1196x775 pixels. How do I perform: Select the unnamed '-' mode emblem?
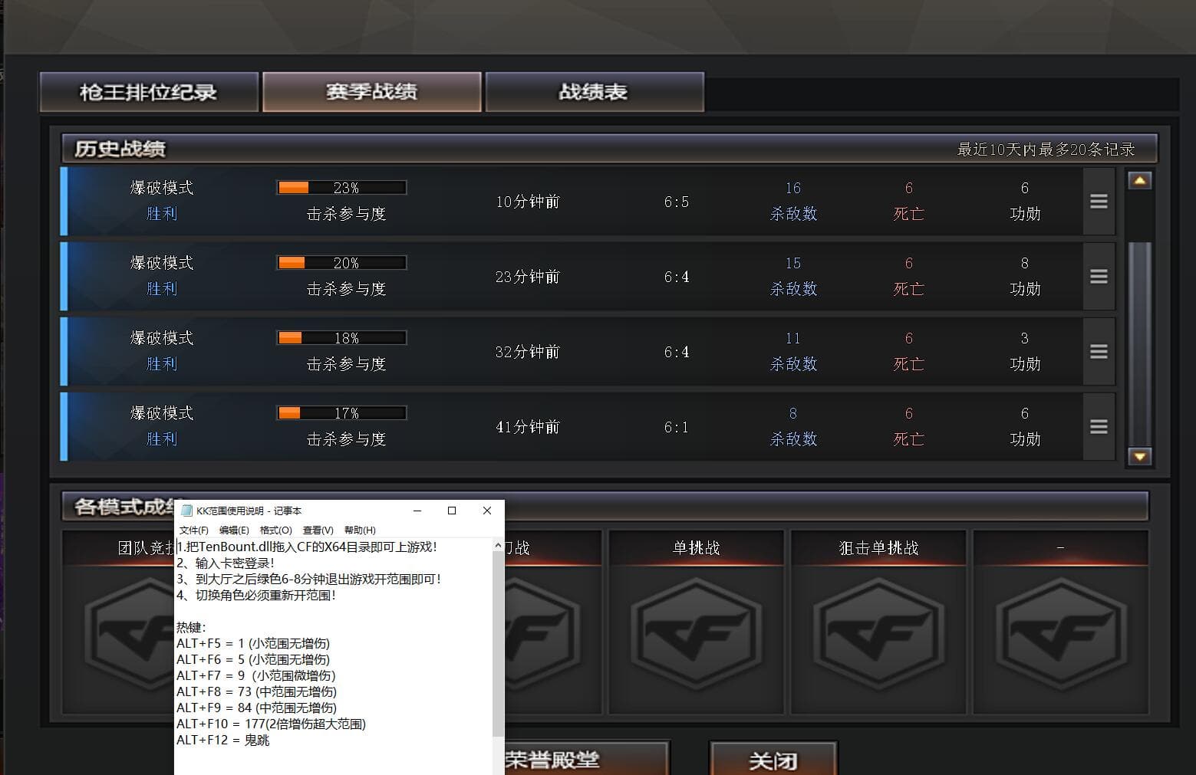tap(1061, 635)
